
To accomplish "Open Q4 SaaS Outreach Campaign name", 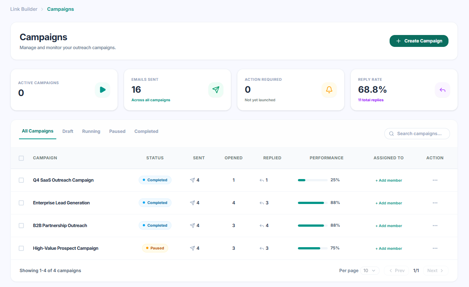I will (63, 180).
